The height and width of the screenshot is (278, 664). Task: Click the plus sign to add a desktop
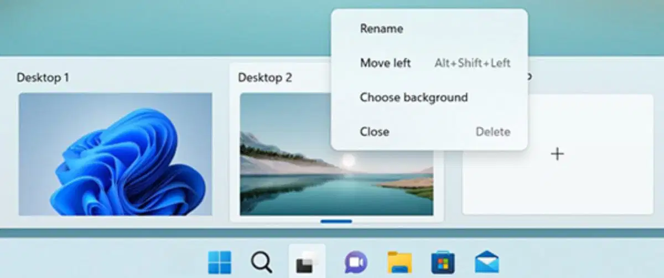click(x=558, y=154)
